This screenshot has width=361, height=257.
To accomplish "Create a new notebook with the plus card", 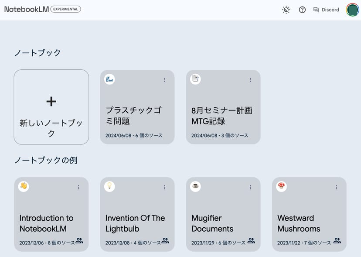I will pyautogui.click(x=51, y=107).
